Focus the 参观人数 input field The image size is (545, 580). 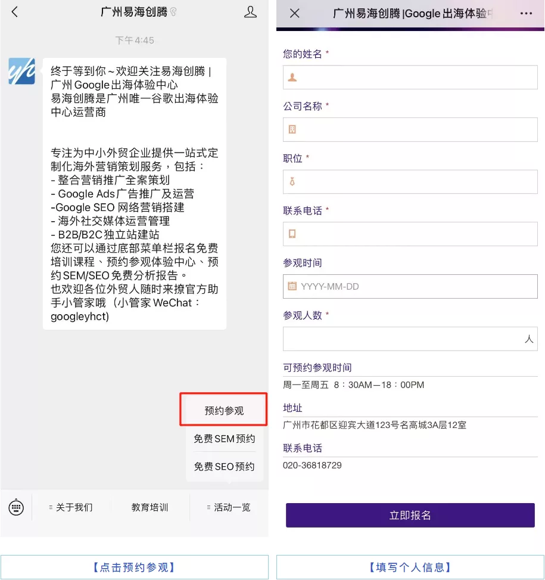(410, 339)
